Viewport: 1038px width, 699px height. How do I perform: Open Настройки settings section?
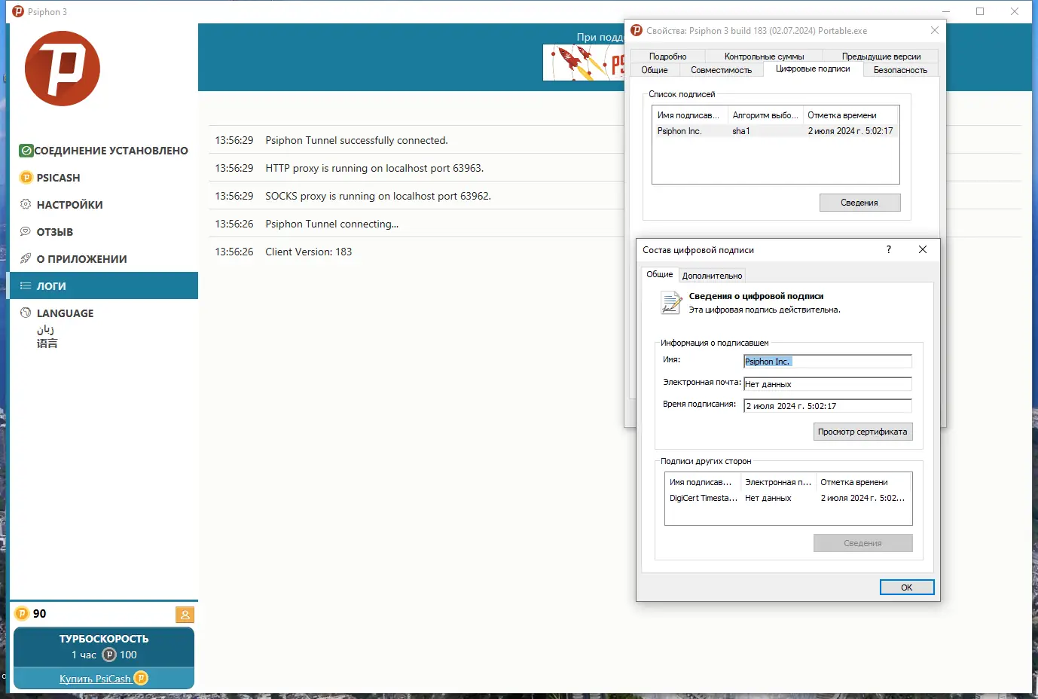pyautogui.click(x=104, y=205)
